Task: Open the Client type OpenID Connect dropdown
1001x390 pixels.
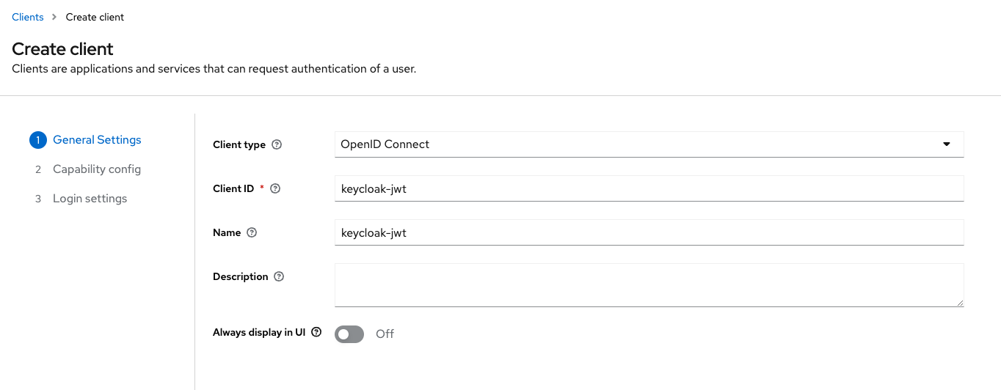Action: click(638, 144)
